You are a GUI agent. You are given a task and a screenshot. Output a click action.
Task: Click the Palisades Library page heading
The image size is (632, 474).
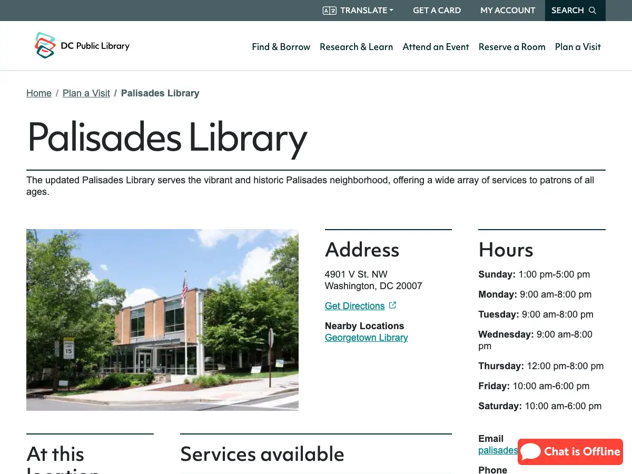point(167,138)
